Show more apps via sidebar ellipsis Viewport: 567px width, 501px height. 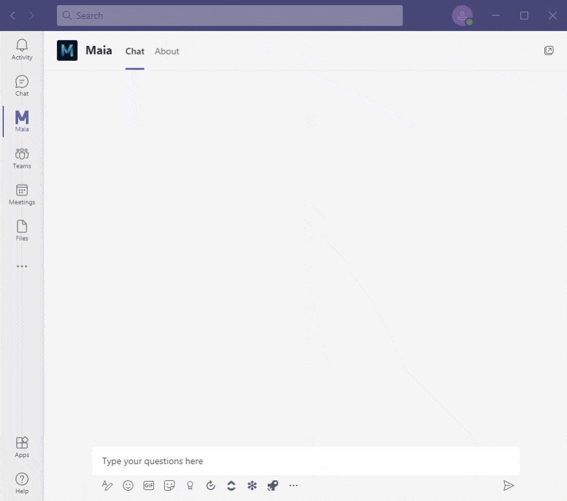click(22, 266)
